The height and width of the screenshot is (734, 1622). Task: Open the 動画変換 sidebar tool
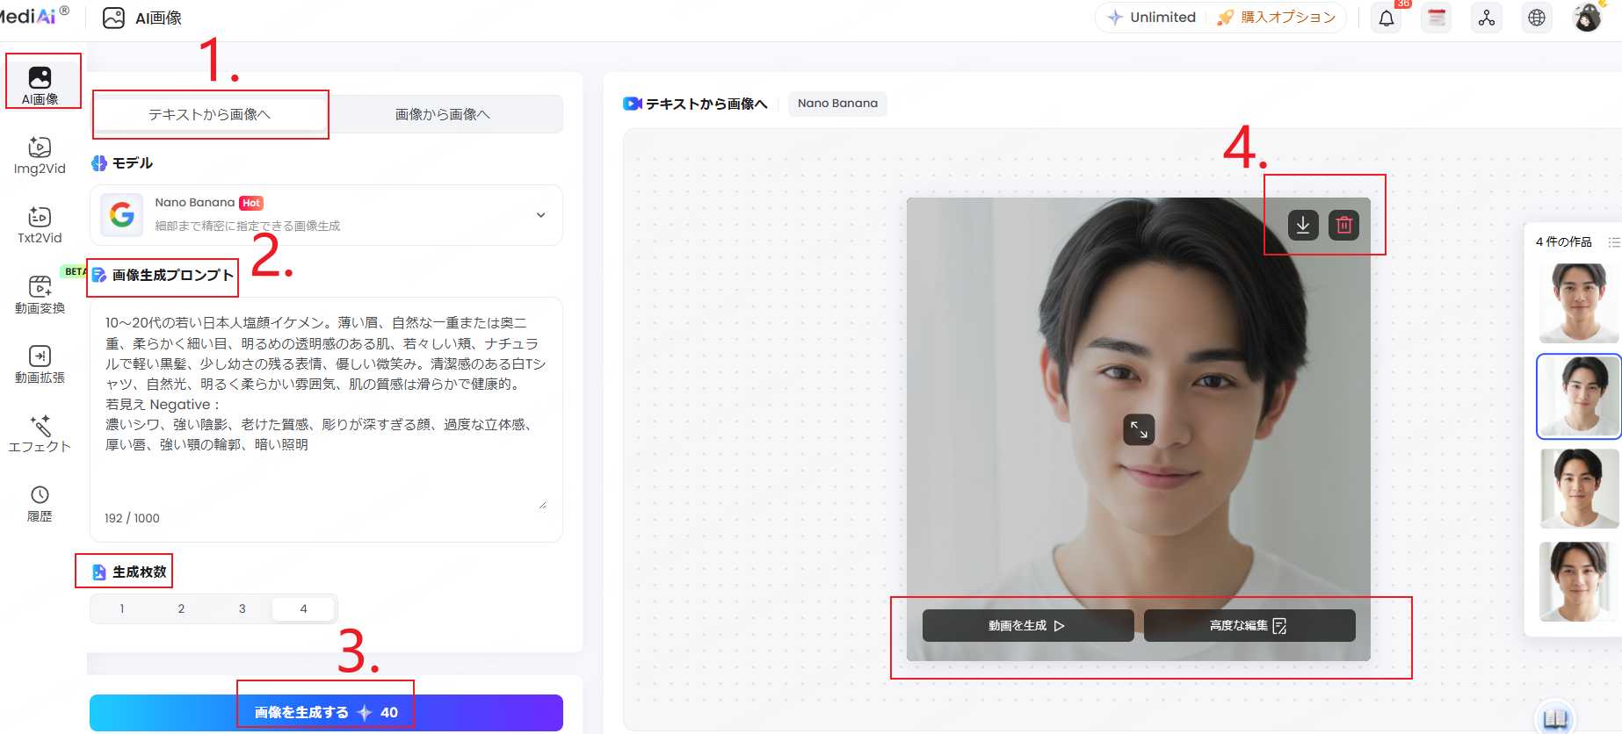[40, 295]
